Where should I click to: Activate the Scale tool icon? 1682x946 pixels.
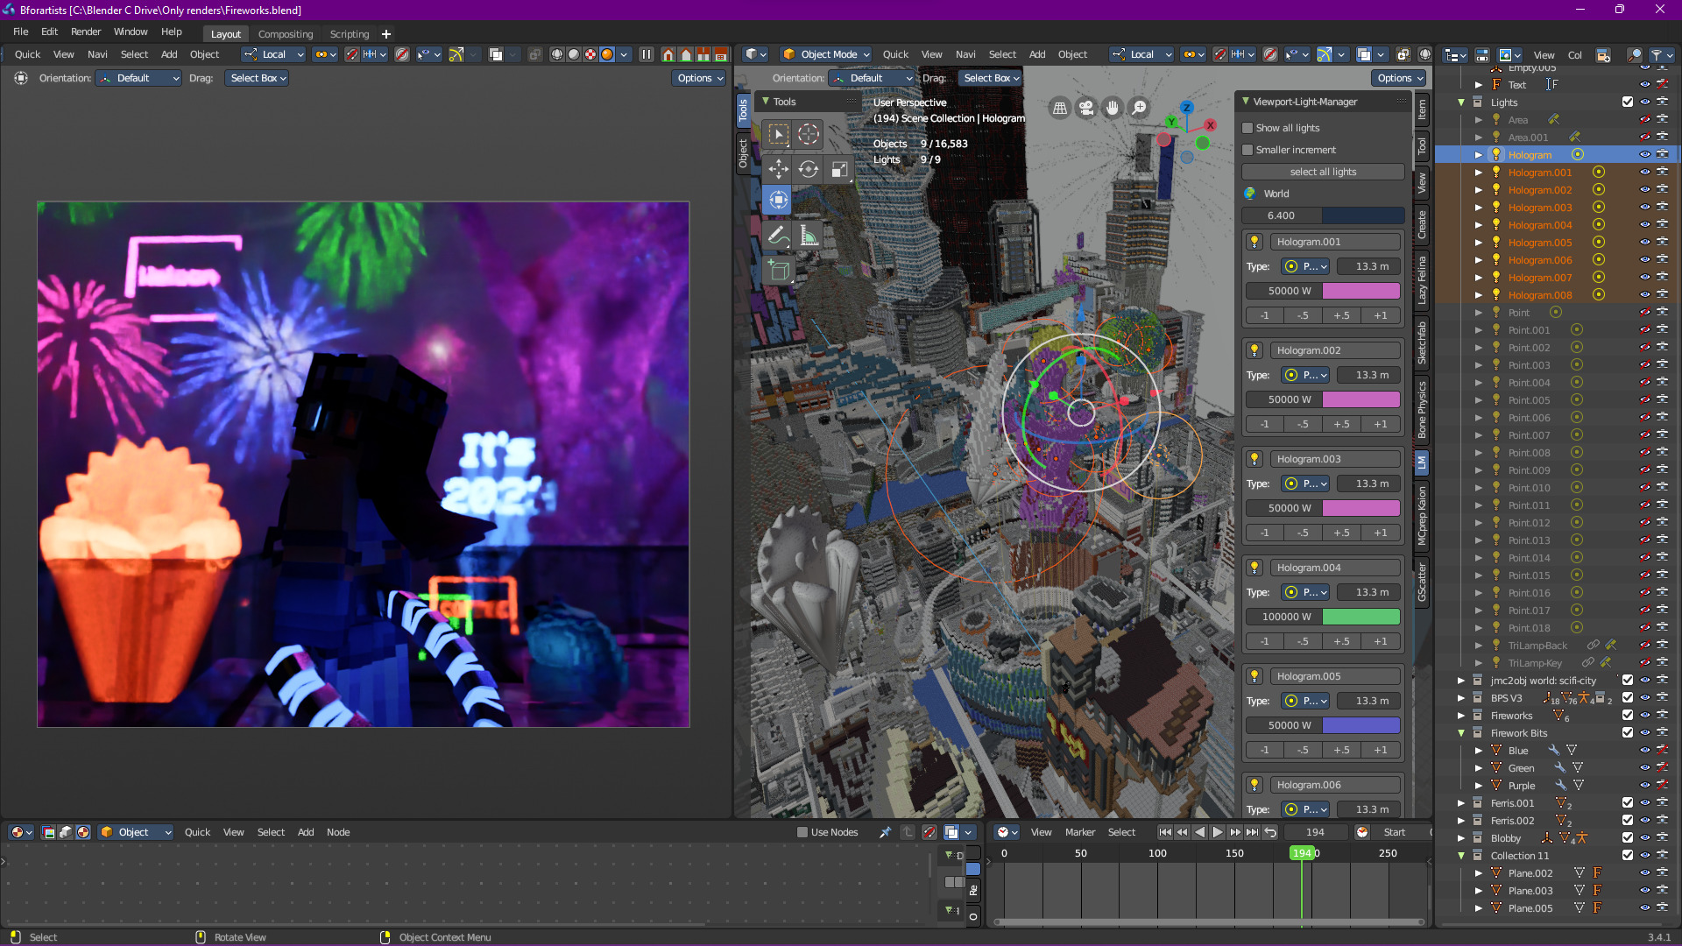839,169
